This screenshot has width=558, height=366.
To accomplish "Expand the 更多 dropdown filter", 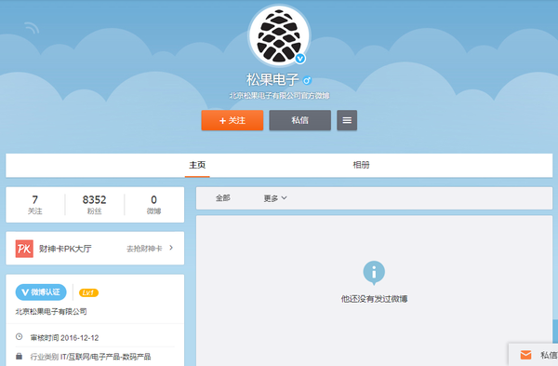I will tap(275, 198).
